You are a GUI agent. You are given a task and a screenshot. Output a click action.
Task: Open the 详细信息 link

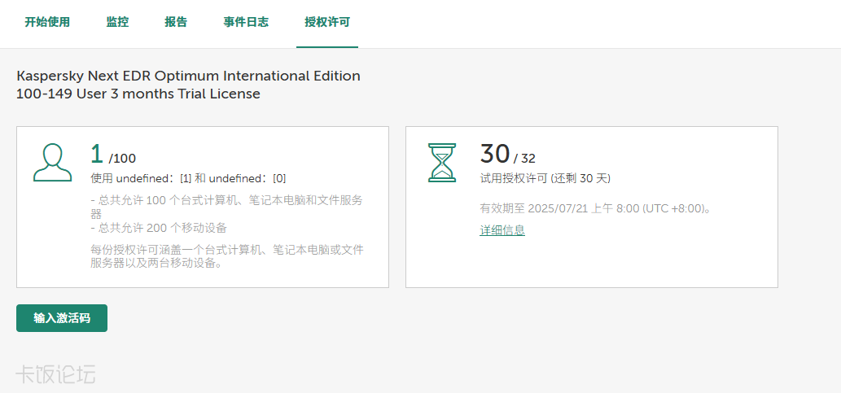click(502, 230)
